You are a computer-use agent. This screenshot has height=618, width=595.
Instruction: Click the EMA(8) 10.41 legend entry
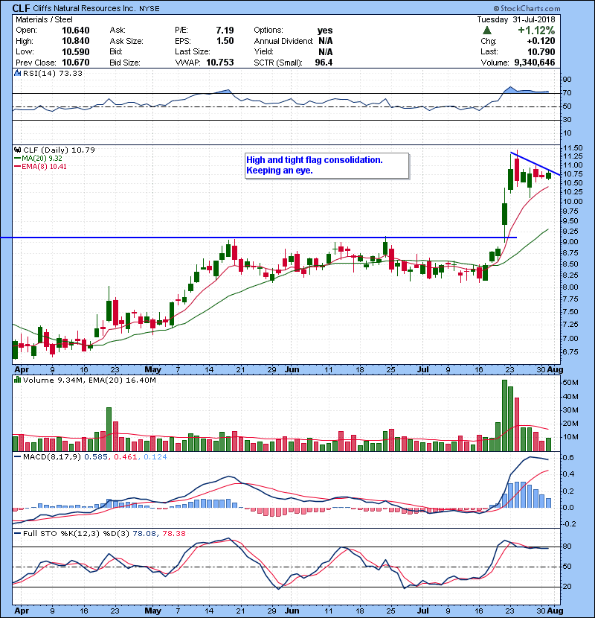click(40, 166)
